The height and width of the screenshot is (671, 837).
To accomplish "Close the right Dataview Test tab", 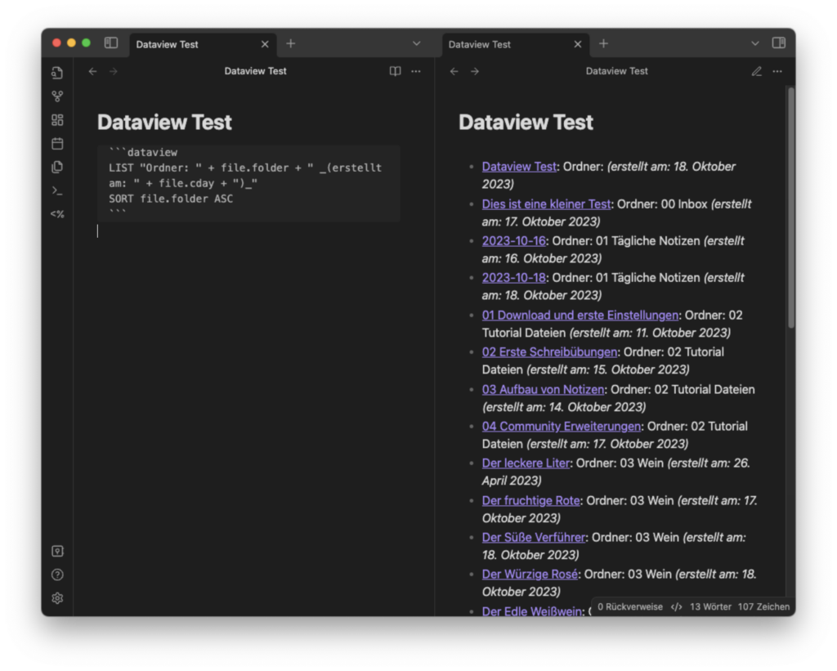I will tap(578, 44).
